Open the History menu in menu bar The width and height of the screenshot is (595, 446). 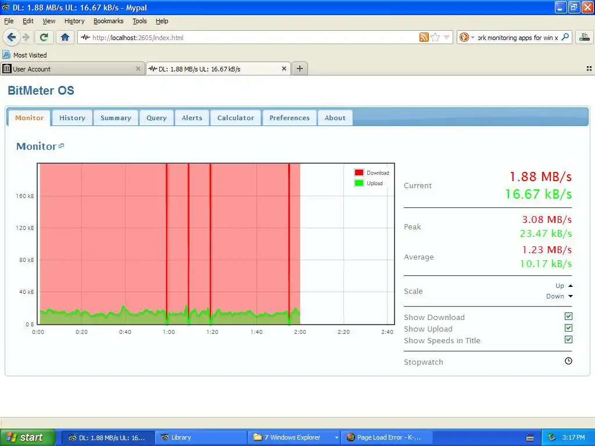click(x=74, y=21)
